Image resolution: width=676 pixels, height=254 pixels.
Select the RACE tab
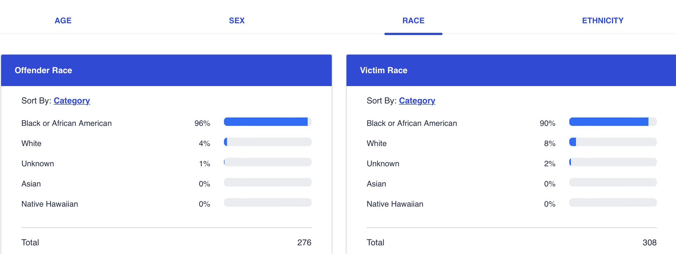click(413, 20)
